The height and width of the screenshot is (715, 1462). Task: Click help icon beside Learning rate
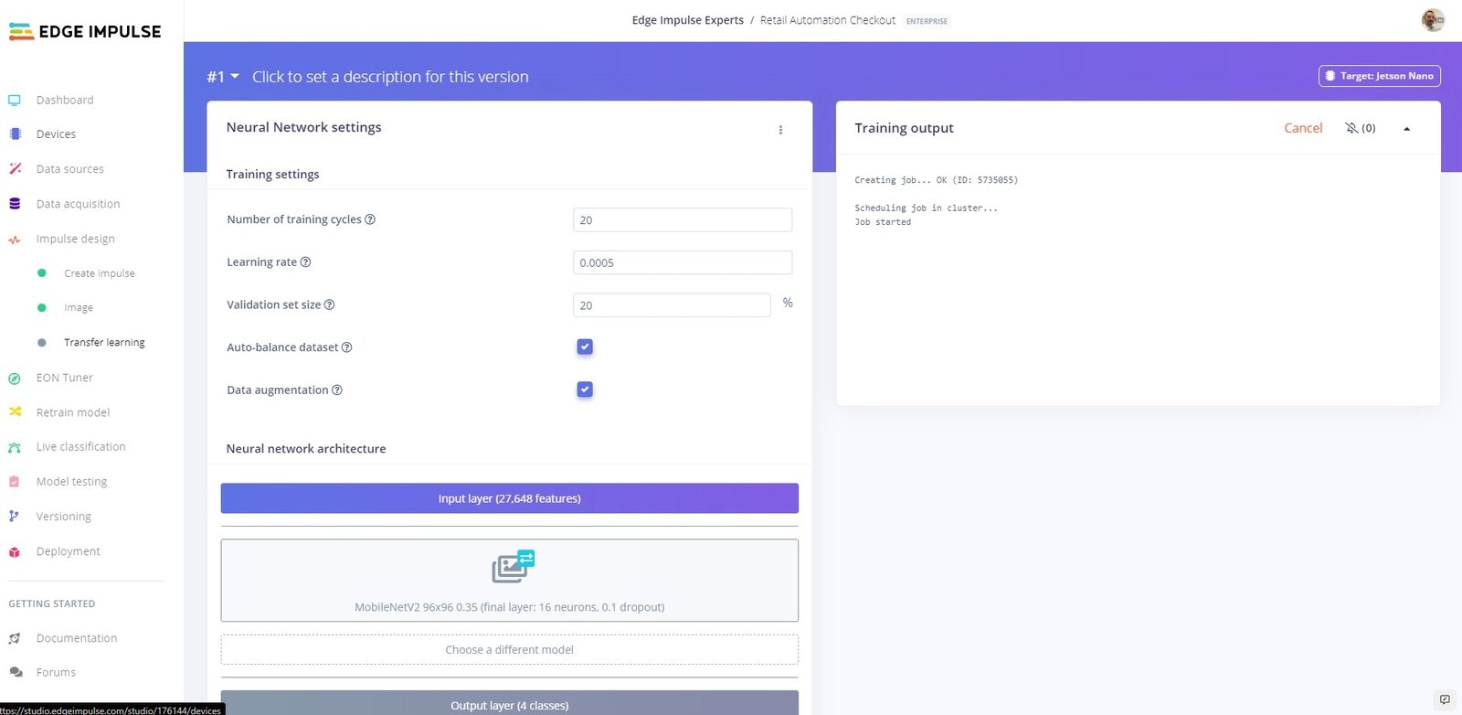point(305,262)
